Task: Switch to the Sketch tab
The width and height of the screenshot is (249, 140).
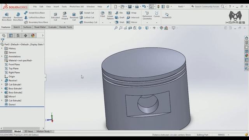Action: 16,27
